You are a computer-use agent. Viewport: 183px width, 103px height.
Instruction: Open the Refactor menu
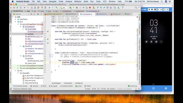(x=78, y=1)
